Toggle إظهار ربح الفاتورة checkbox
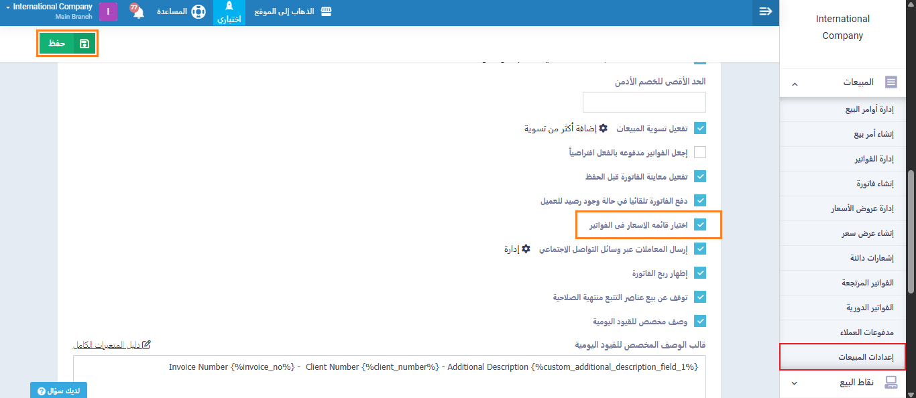Image resolution: width=916 pixels, height=398 pixels. point(700,273)
